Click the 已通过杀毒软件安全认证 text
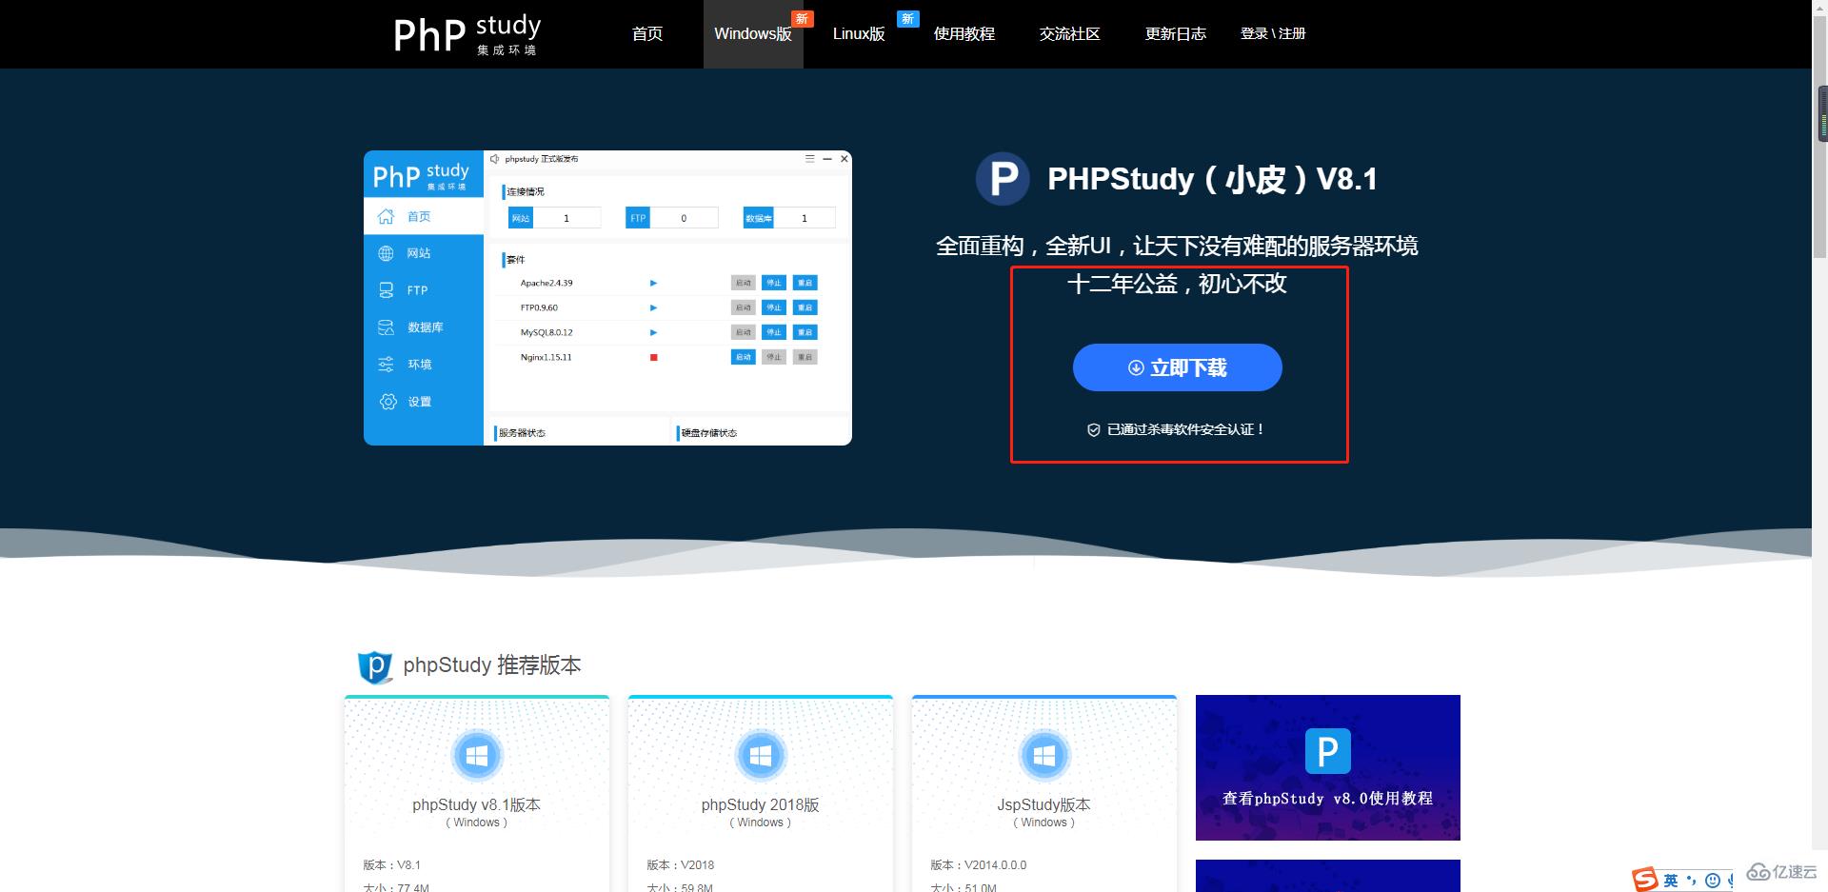 pyautogui.click(x=1185, y=429)
